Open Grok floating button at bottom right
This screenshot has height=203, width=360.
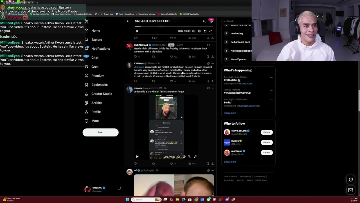click(x=351, y=180)
